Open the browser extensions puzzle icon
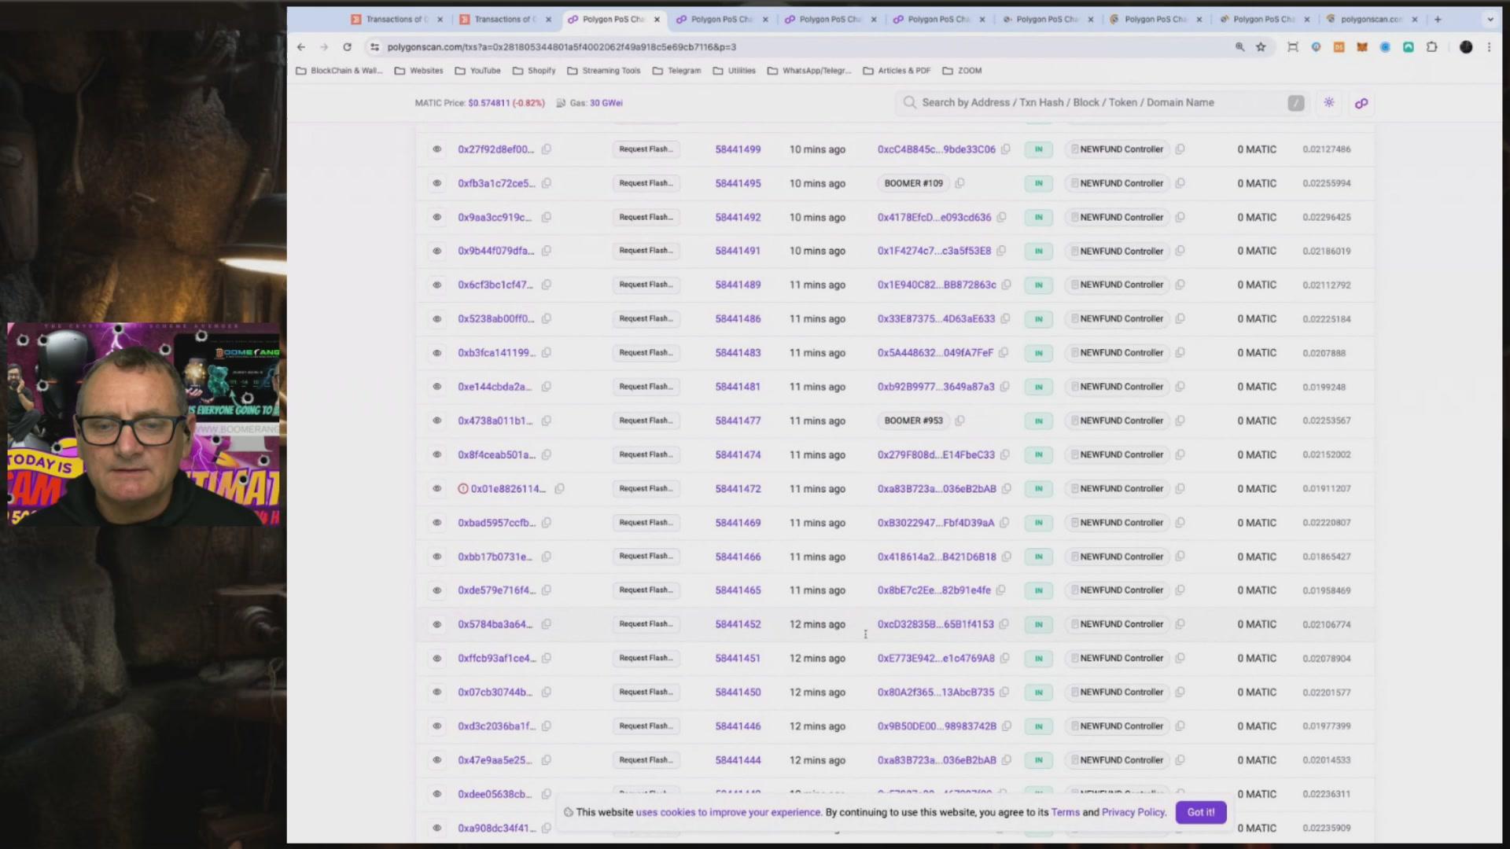This screenshot has width=1510, height=849. tap(1431, 47)
